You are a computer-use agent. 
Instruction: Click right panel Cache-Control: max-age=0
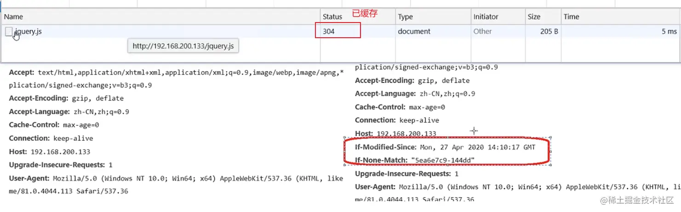pos(400,107)
